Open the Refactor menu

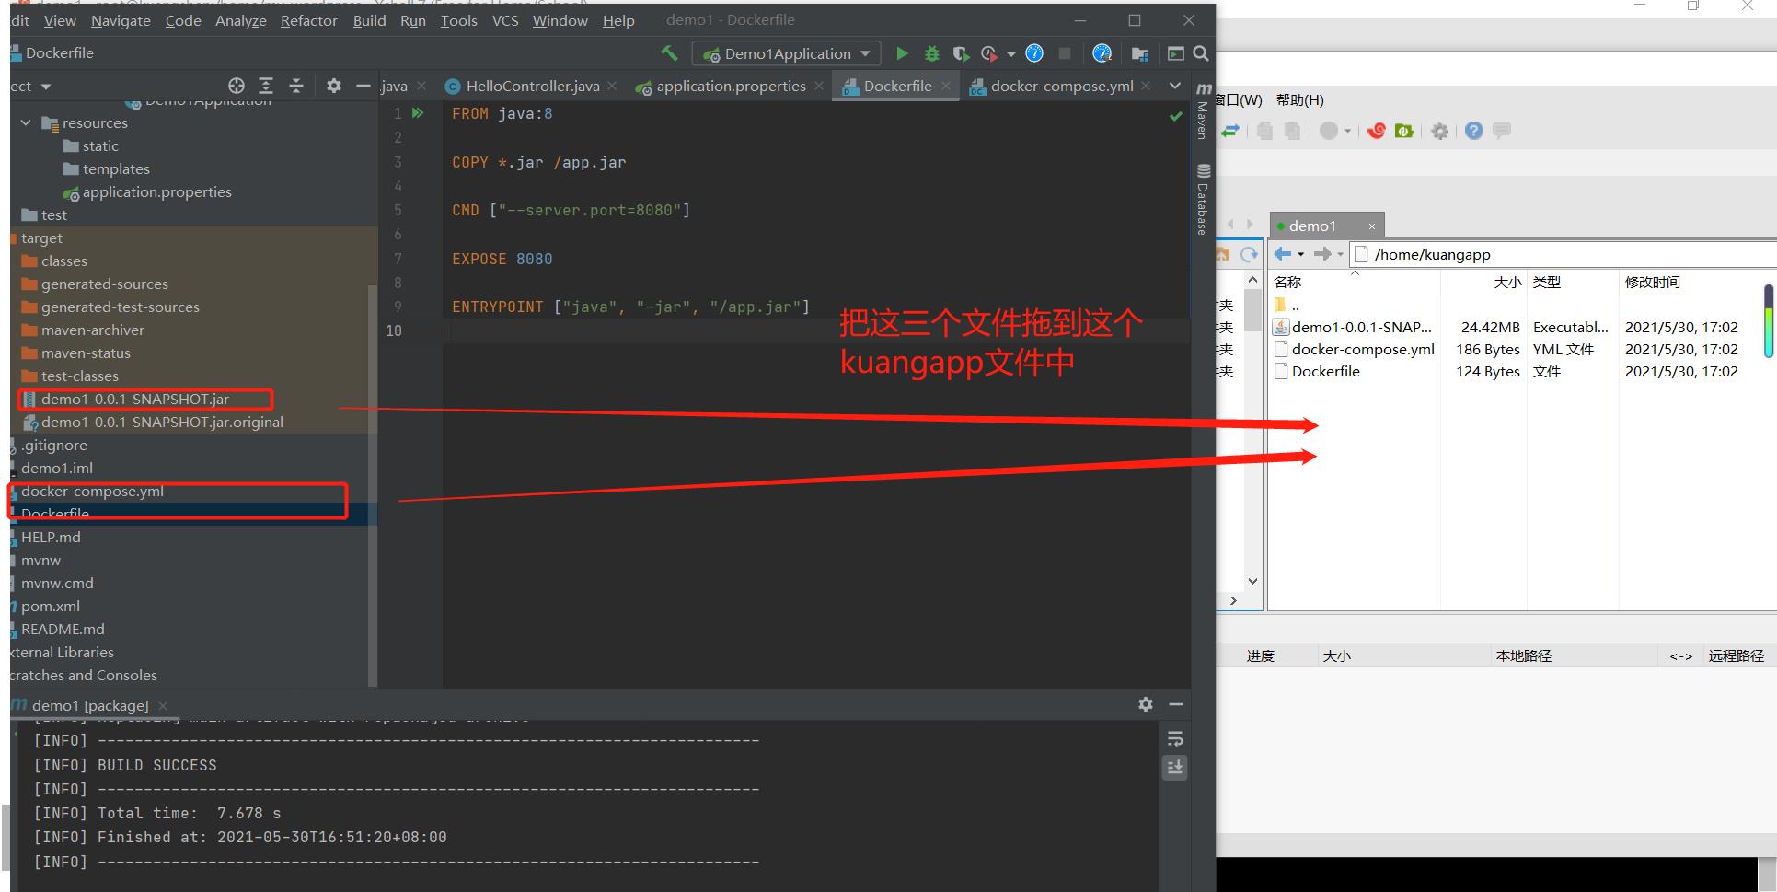tap(308, 20)
